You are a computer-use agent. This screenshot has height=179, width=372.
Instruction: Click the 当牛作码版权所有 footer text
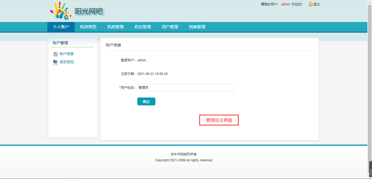click(x=184, y=154)
